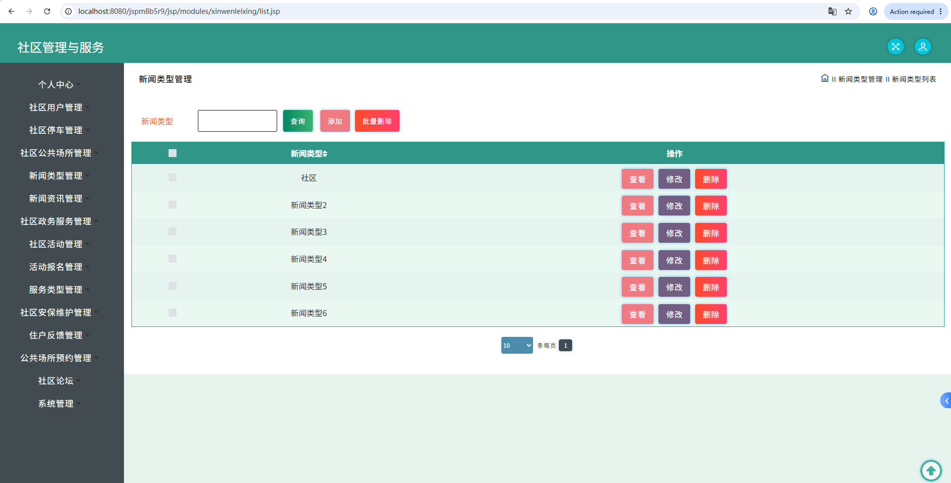Click the 查询 search button
The height and width of the screenshot is (483, 951).
(x=298, y=121)
